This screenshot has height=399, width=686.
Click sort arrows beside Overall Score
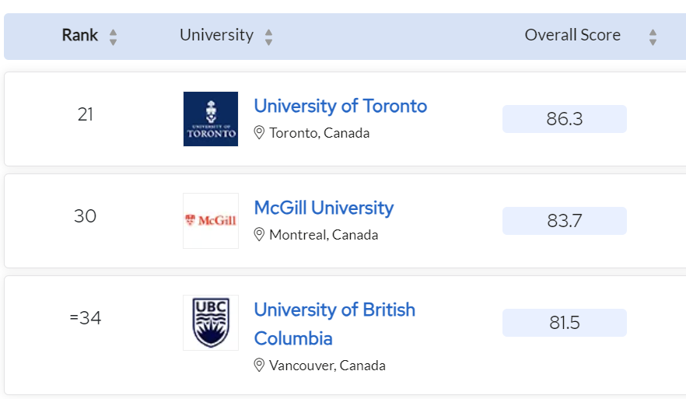[653, 37]
